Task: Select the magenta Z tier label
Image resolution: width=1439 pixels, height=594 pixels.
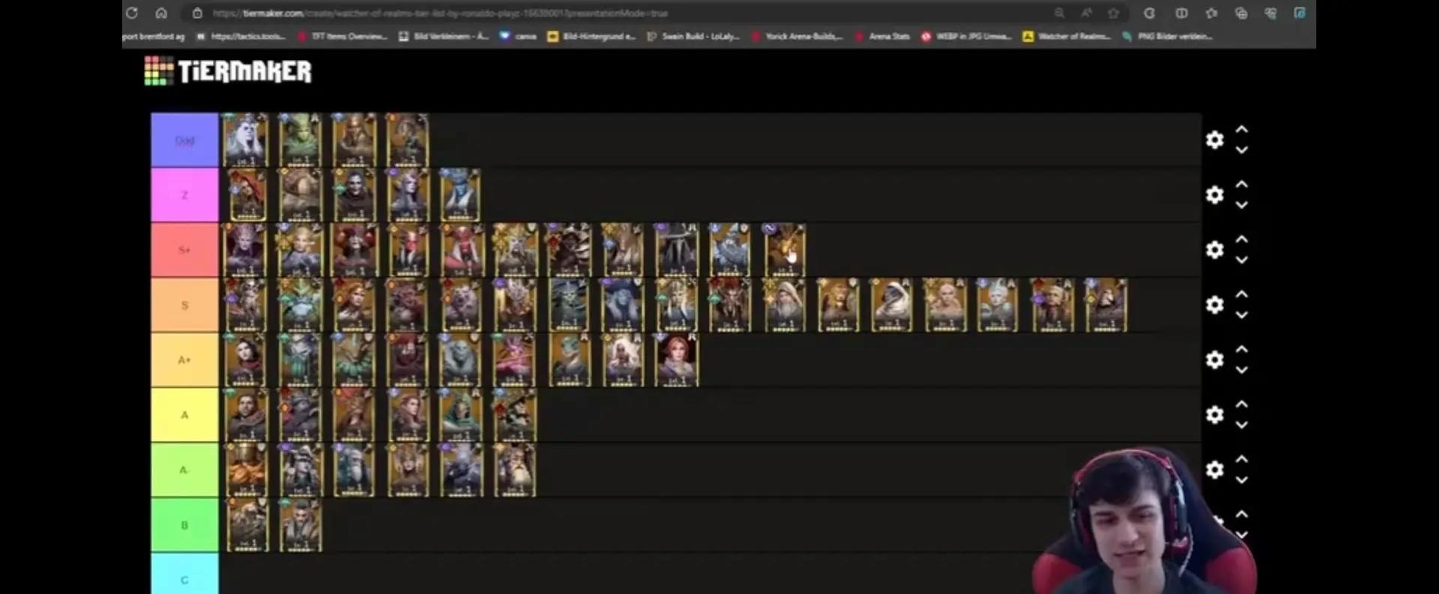Action: pyautogui.click(x=184, y=195)
